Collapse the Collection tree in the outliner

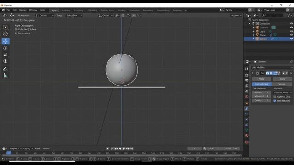(249, 24)
